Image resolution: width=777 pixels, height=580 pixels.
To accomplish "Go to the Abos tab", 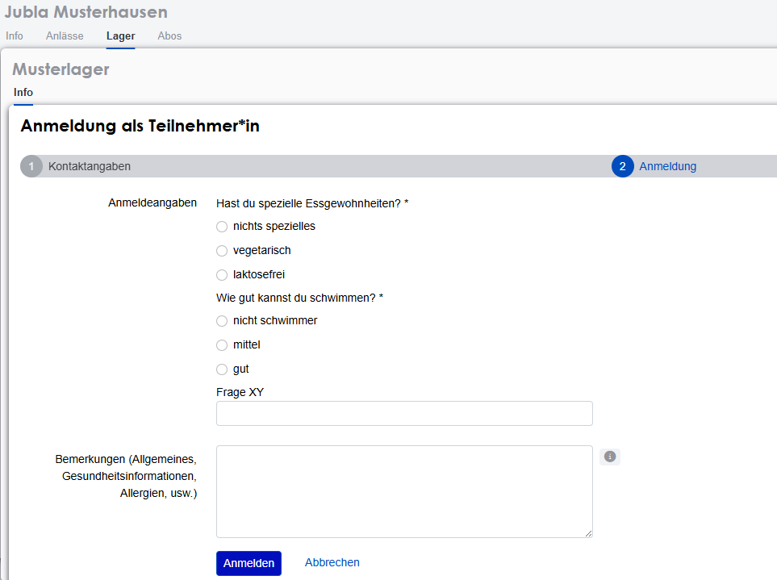I will pos(169,36).
